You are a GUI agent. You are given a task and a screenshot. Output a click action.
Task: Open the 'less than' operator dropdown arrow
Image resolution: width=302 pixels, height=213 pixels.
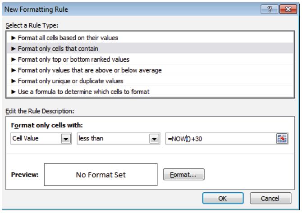coord(154,139)
